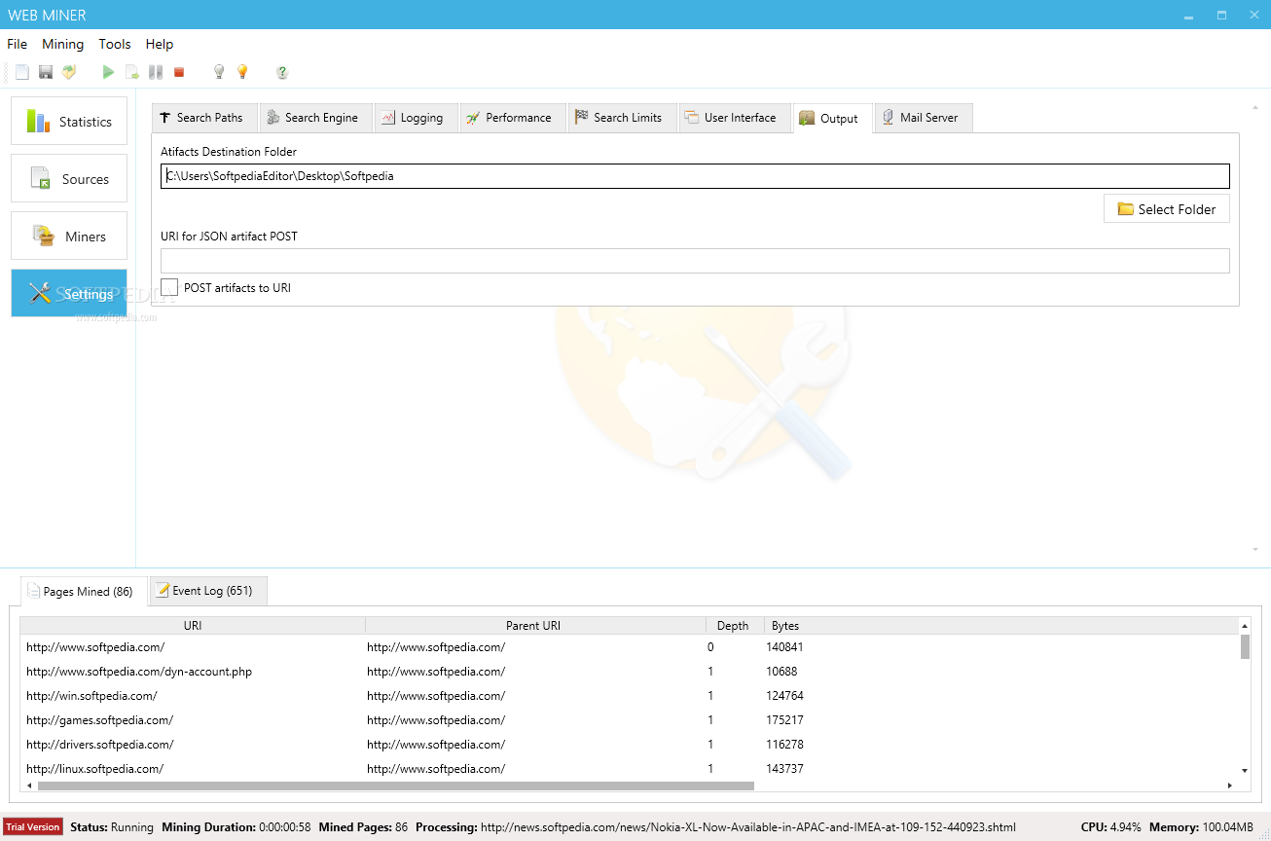The image size is (1271, 841).
Task: Click the open folder toolbar icon
Action: click(x=69, y=72)
